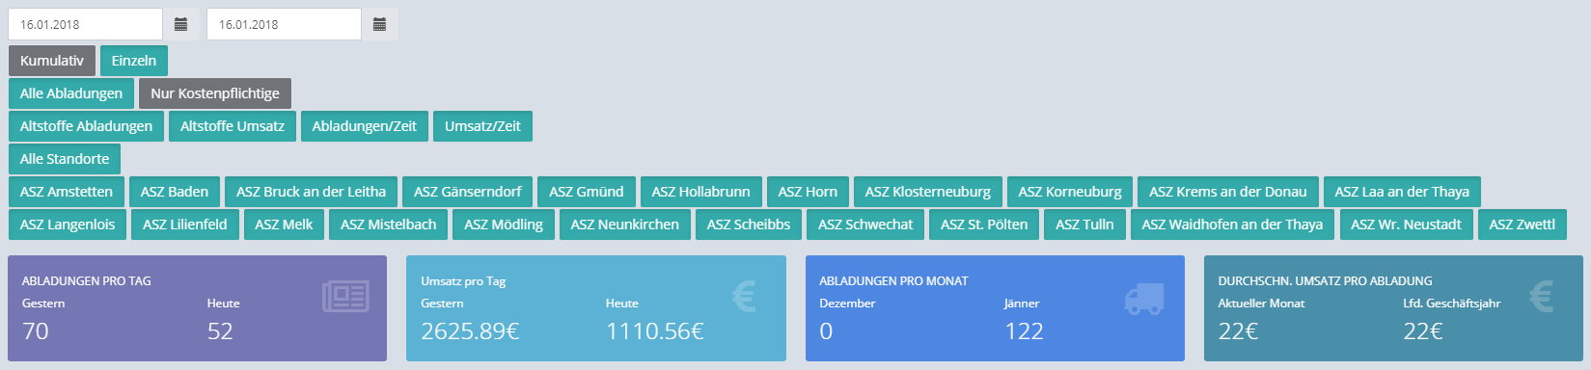Toggle Nur Kostenpflichtige filter
Image resolution: width=1591 pixels, height=370 pixels.
(x=215, y=93)
